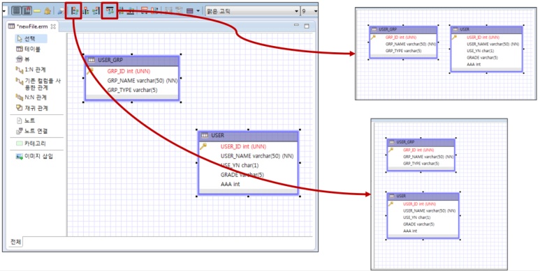Click USER_GRP header in top-right result view

(x=403, y=29)
